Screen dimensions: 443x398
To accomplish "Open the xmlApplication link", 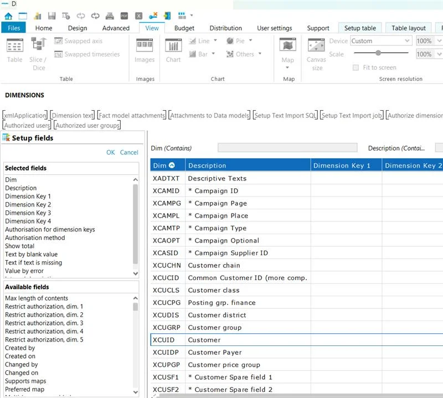I will (25, 115).
